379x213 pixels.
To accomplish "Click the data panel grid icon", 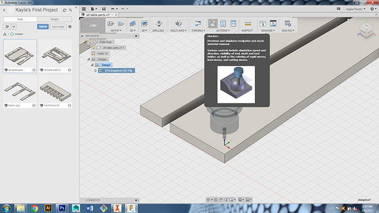I will click(x=84, y=9).
